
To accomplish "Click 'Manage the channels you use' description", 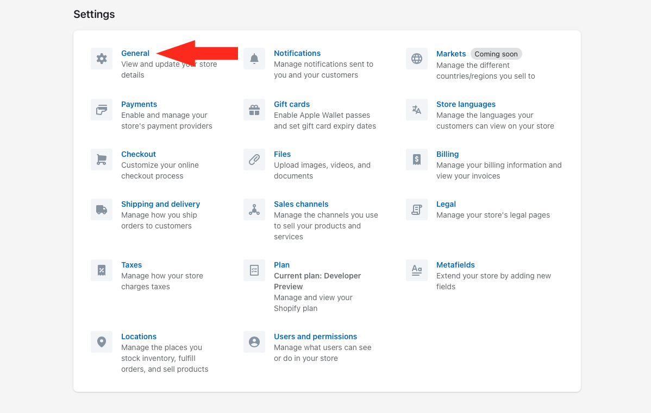I will point(326,226).
